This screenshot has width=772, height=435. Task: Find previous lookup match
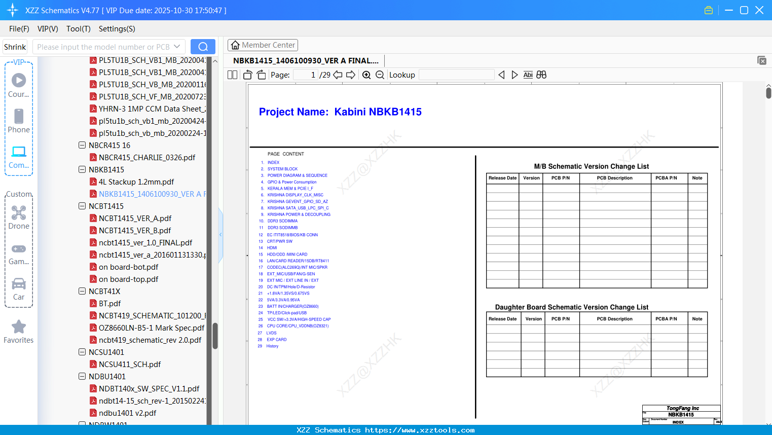tap(501, 75)
